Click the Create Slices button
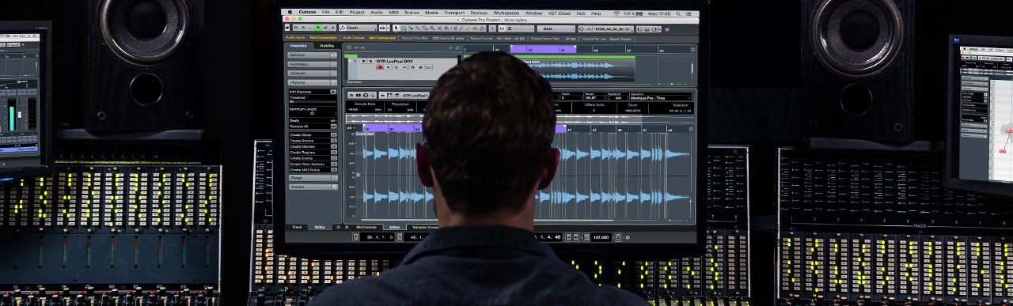 point(312,135)
